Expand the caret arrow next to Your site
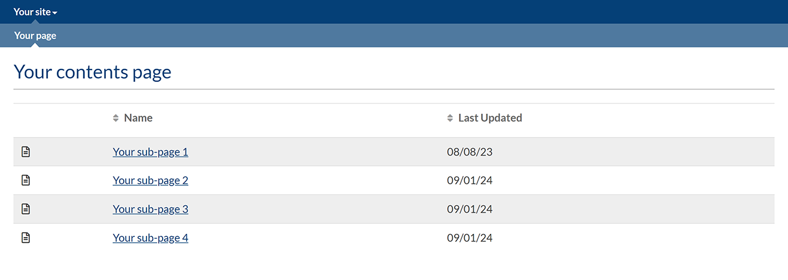The image size is (788, 280). (x=55, y=13)
